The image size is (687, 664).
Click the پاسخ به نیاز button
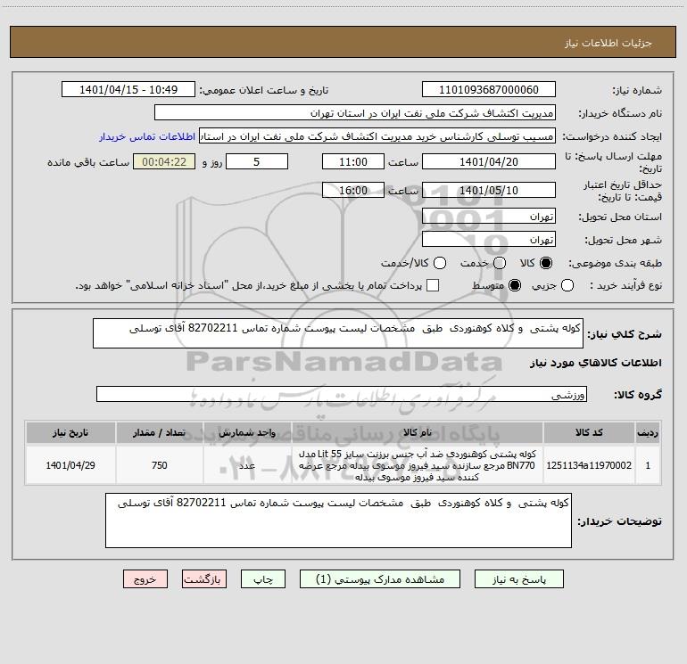518,579
